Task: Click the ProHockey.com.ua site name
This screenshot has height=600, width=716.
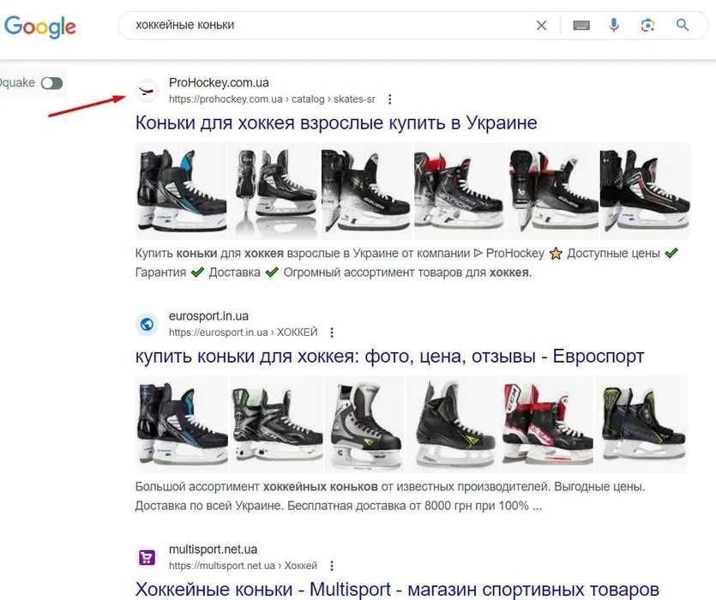Action: (x=219, y=82)
